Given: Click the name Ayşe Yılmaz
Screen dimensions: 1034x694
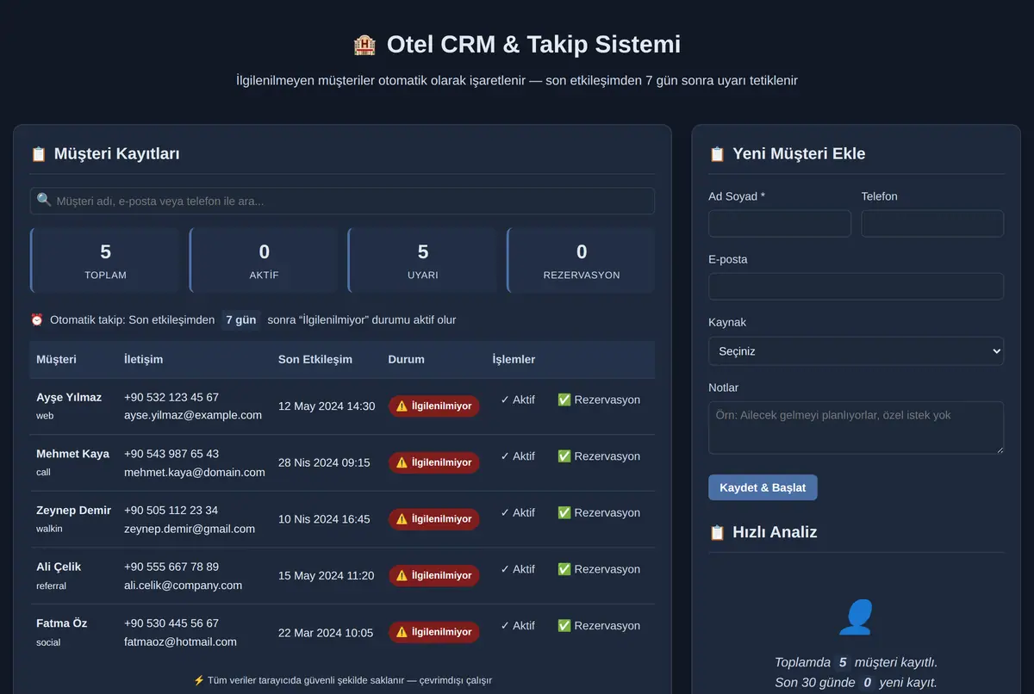Looking at the screenshot, I should [69, 397].
